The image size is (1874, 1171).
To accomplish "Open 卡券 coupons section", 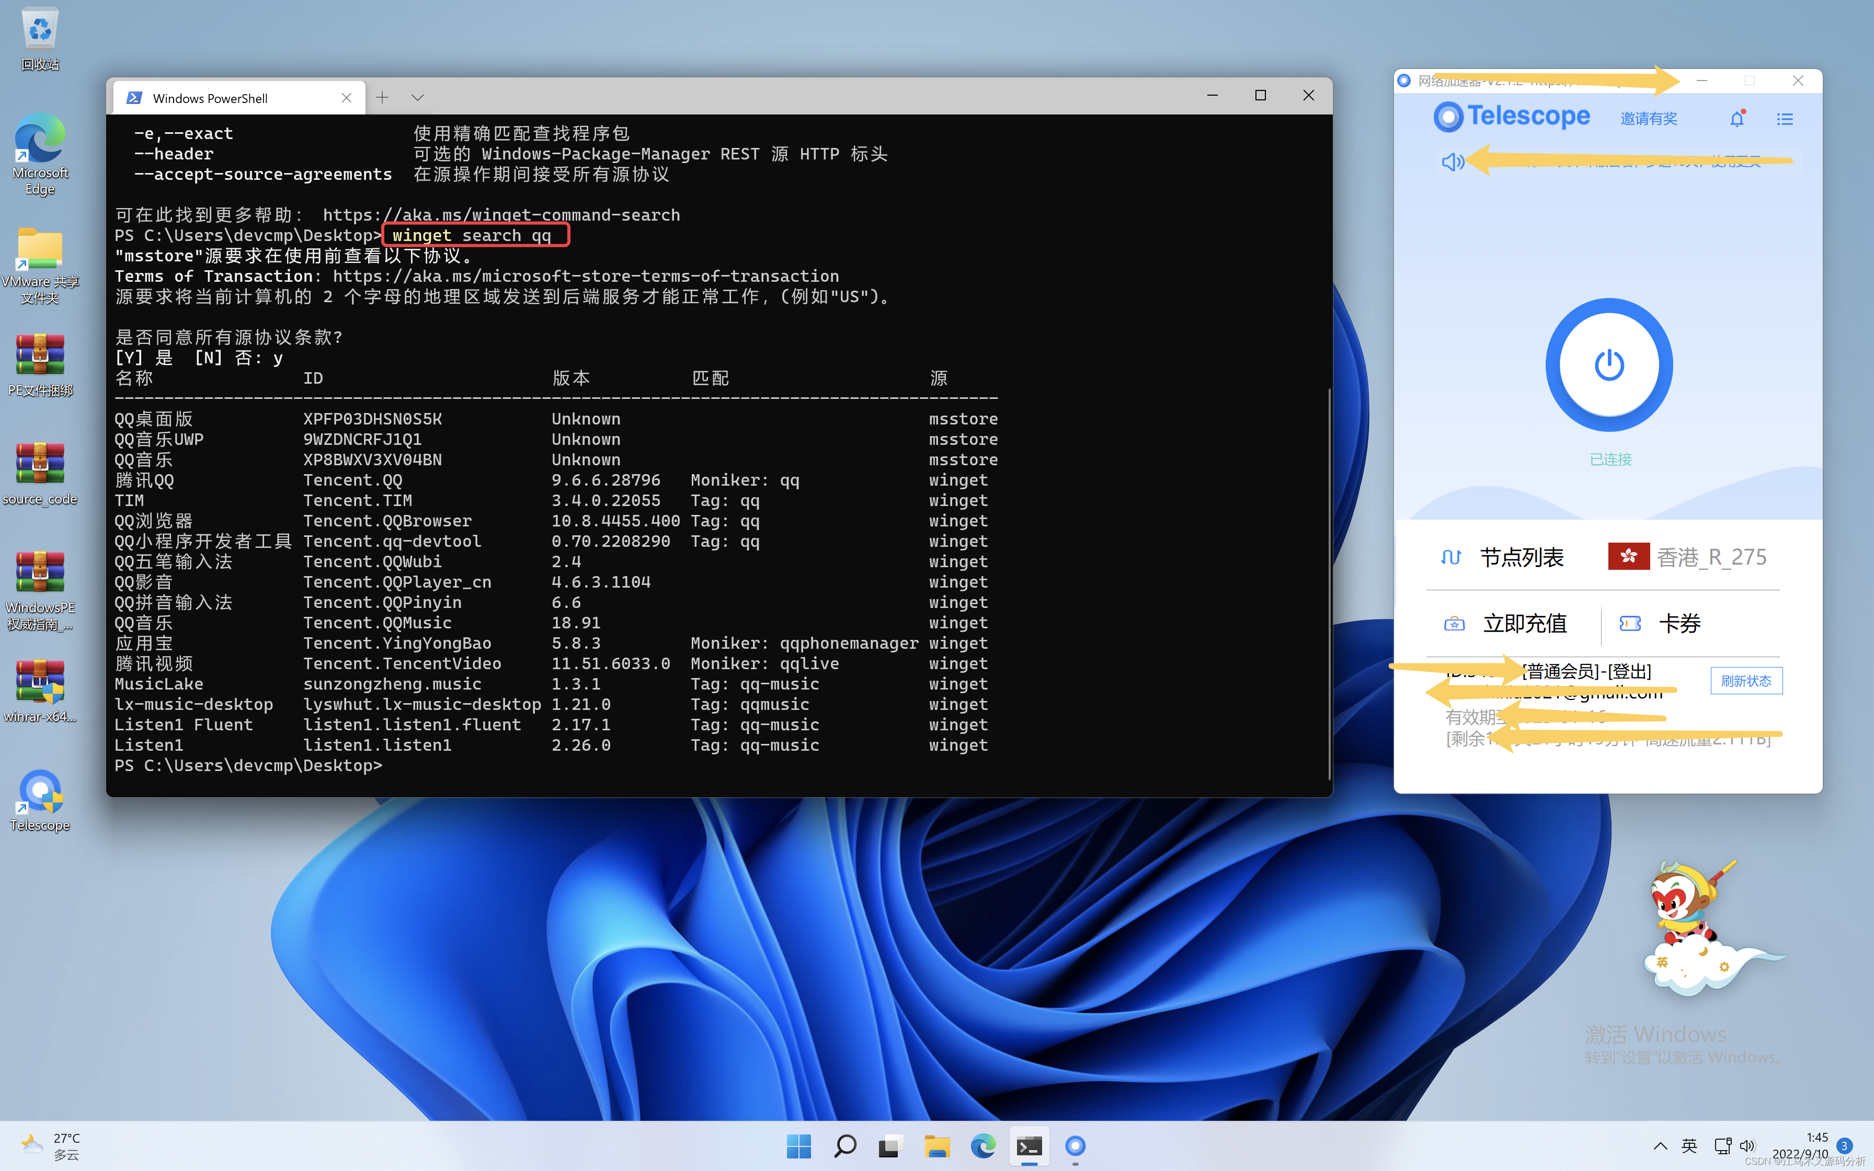I will tap(1679, 624).
